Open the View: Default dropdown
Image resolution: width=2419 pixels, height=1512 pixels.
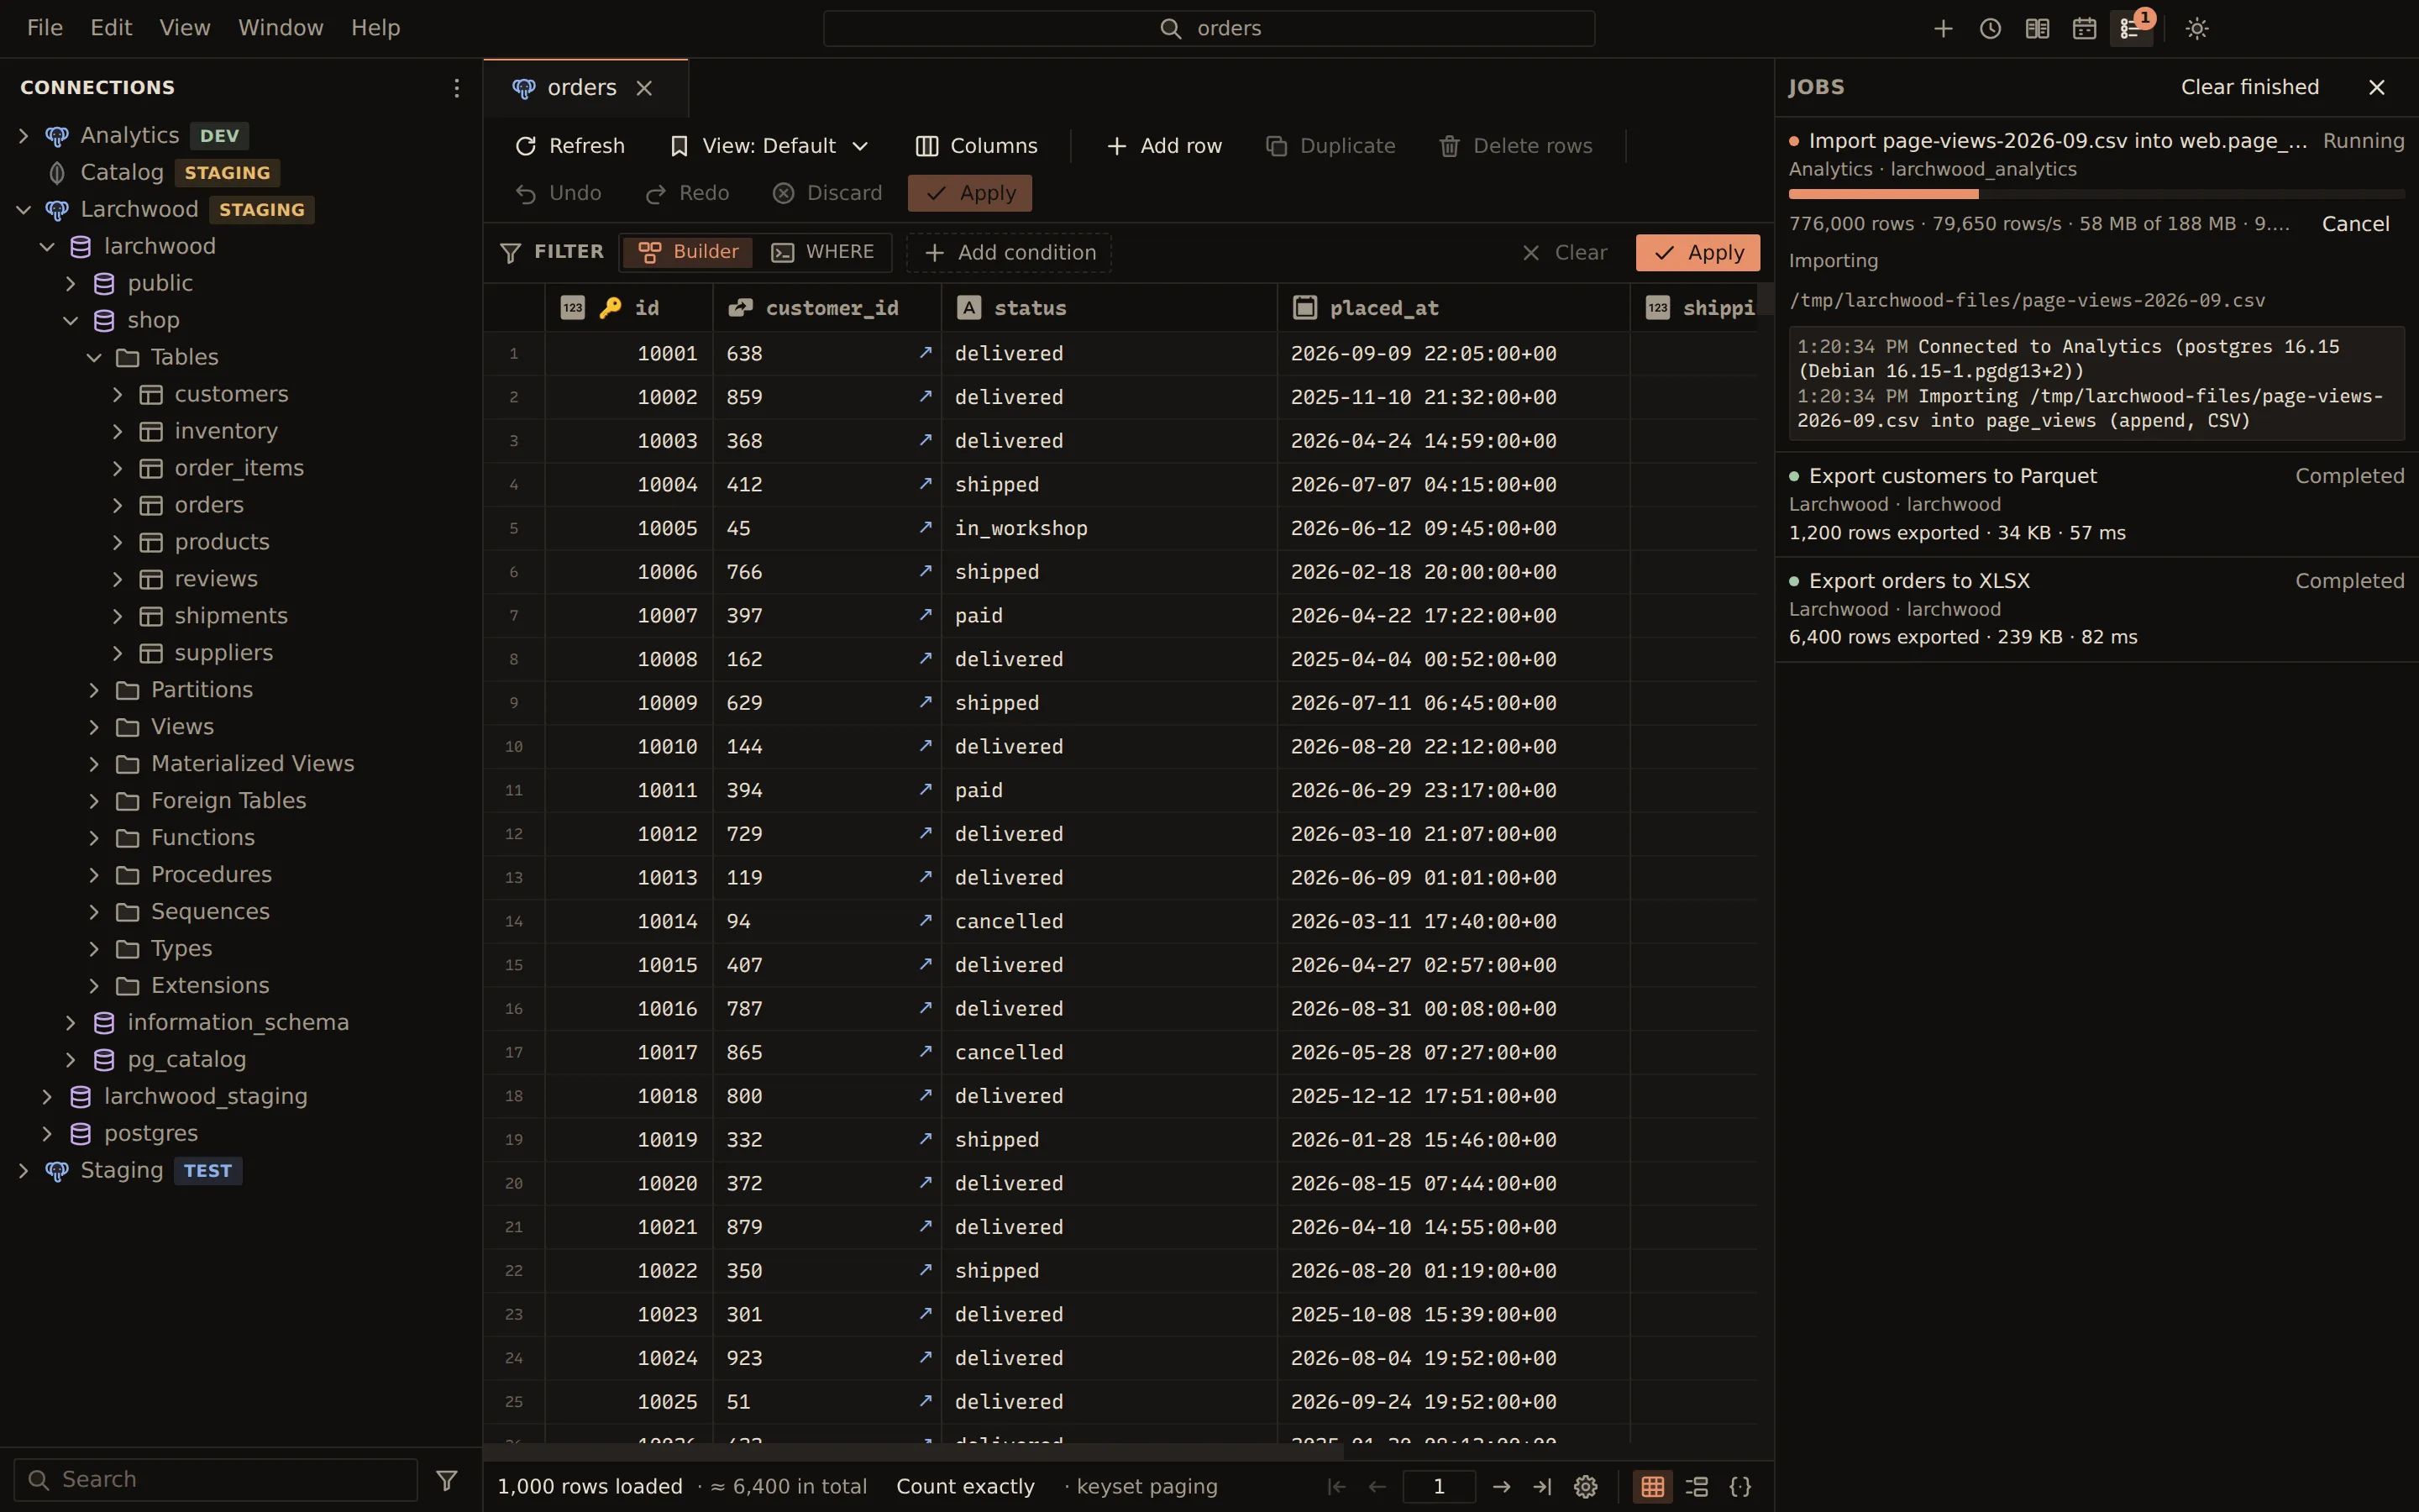click(x=769, y=146)
